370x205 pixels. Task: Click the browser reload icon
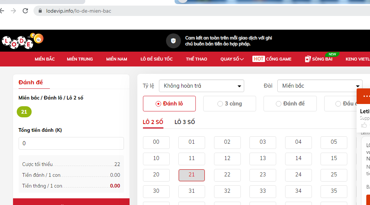(x=25, y=11)
